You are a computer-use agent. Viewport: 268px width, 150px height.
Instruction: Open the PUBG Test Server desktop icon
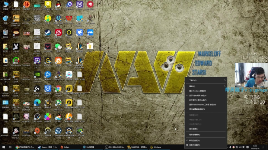tap(16, 105)
